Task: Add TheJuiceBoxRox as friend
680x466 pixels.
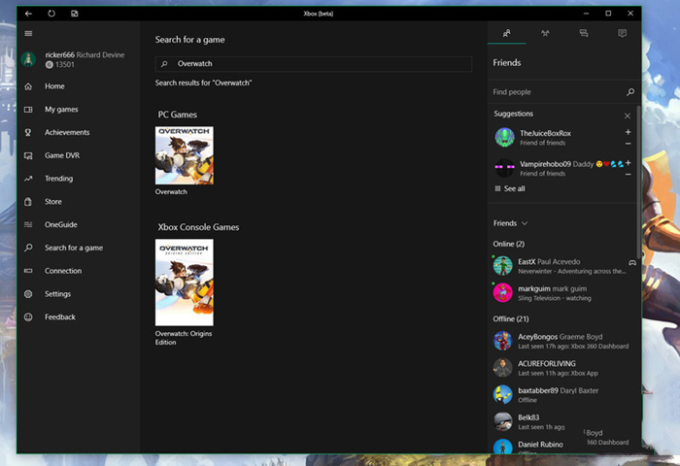Action: (628, 132)
